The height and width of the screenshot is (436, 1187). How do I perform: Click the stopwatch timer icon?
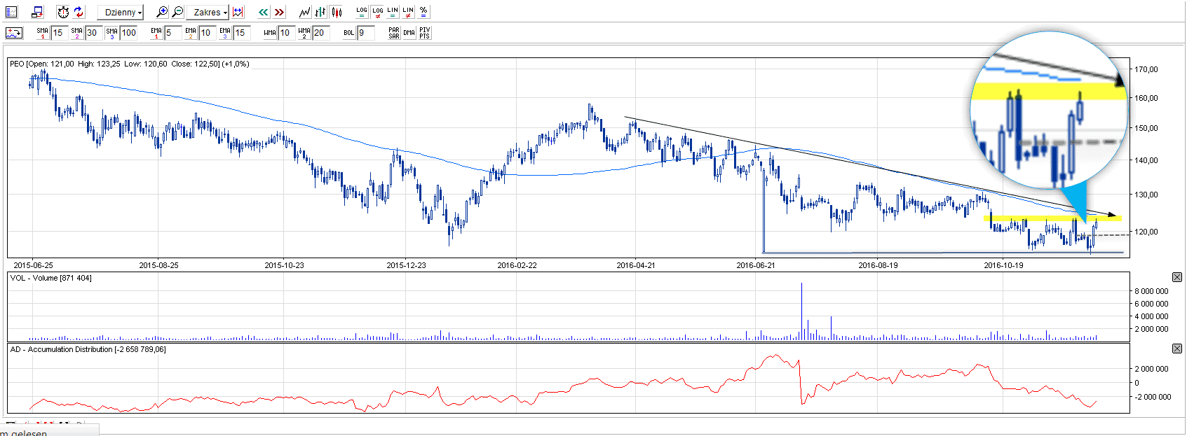tap(63, 12)
